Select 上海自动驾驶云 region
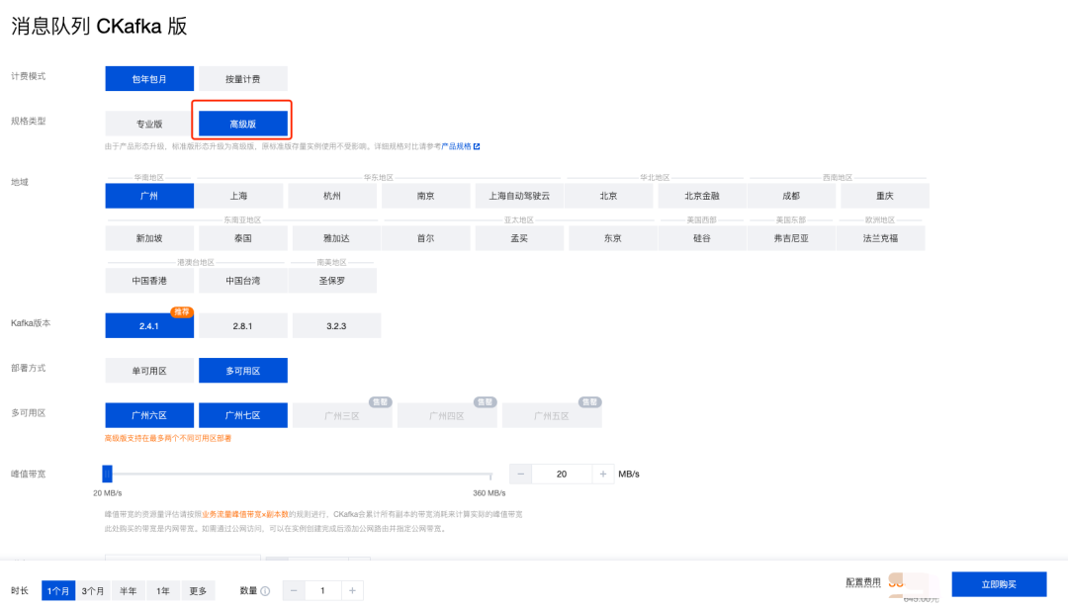Viewport: 1068px width, 608px height. click(x=519, y=196)
